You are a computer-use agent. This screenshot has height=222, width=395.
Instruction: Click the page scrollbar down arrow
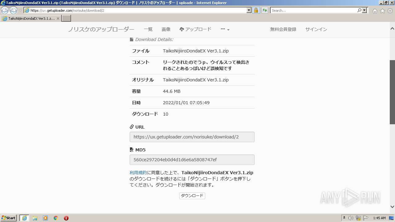click(392, 207)
